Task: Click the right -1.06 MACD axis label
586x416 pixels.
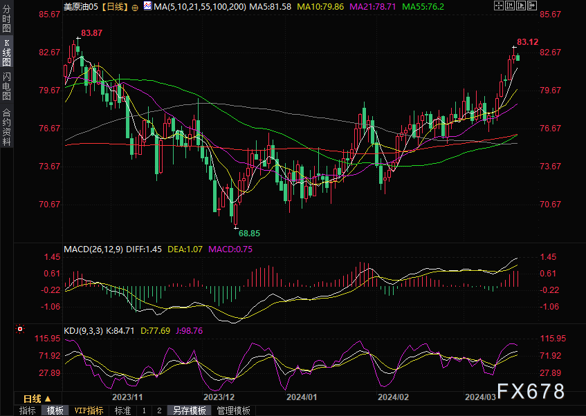Action: point(549,307)
